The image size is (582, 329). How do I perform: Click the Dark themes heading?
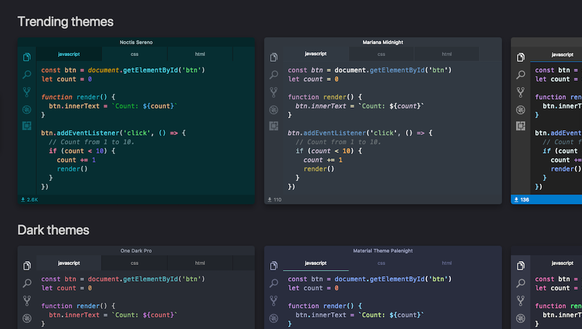pos(53,230)
